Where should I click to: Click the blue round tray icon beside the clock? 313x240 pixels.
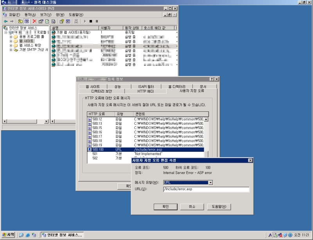(290, 235)
